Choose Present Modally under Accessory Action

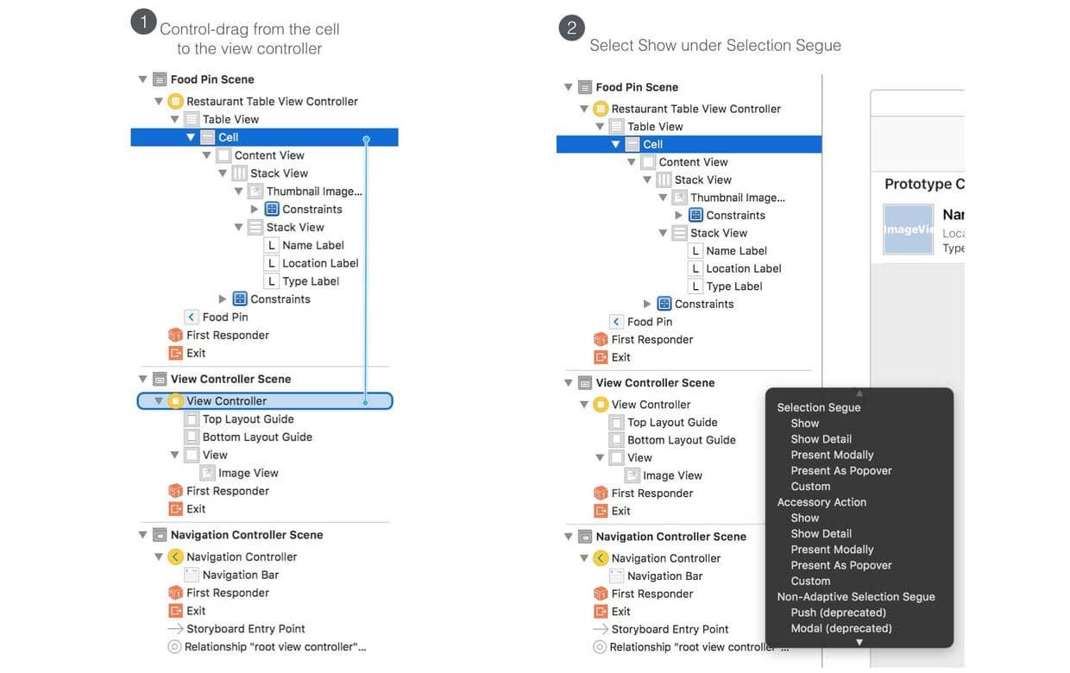click(832, 549)
